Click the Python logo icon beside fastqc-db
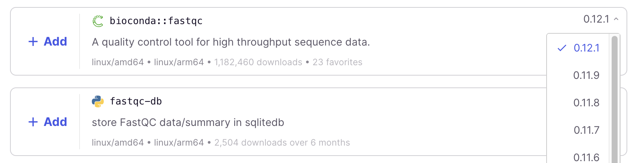Viewport: 644px width, 163px height. click(98, 102)
